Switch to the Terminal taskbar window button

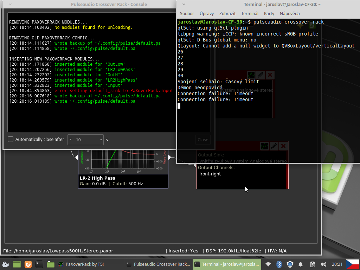227,264
